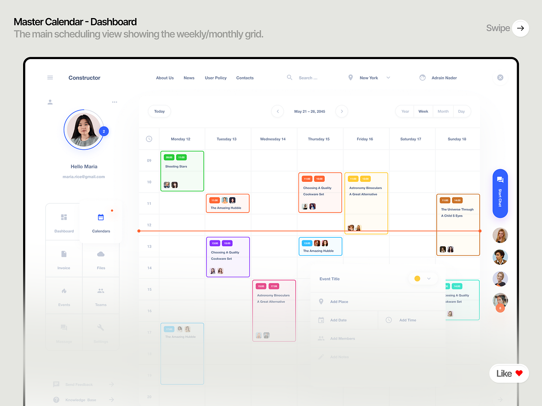The width and height of the screenshot is (542, 406).
Task: Click the location pin next to New York
Action: pyautogui.click(x=350, y=77)
